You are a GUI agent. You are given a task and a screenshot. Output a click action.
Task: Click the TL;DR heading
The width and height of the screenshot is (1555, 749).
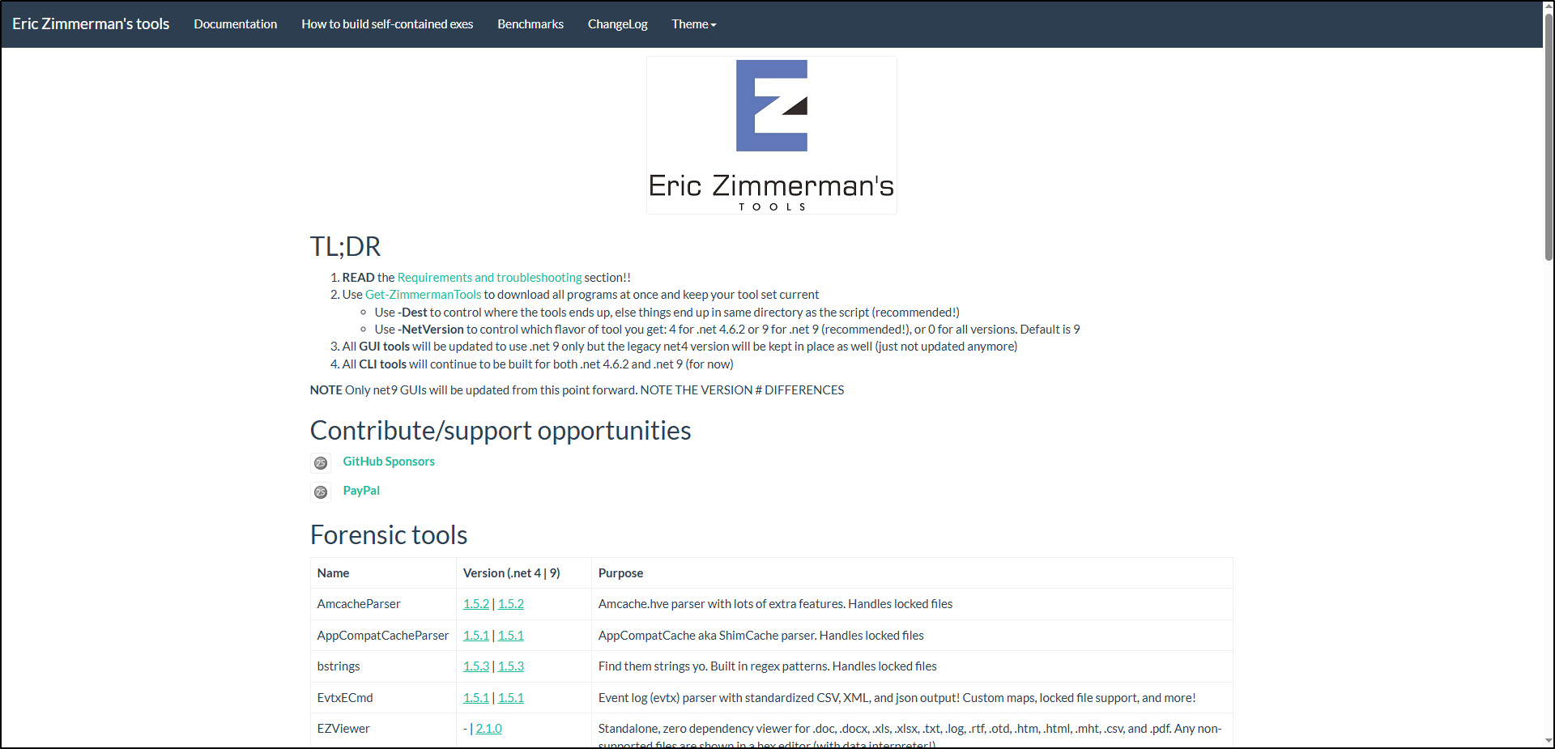345,246
